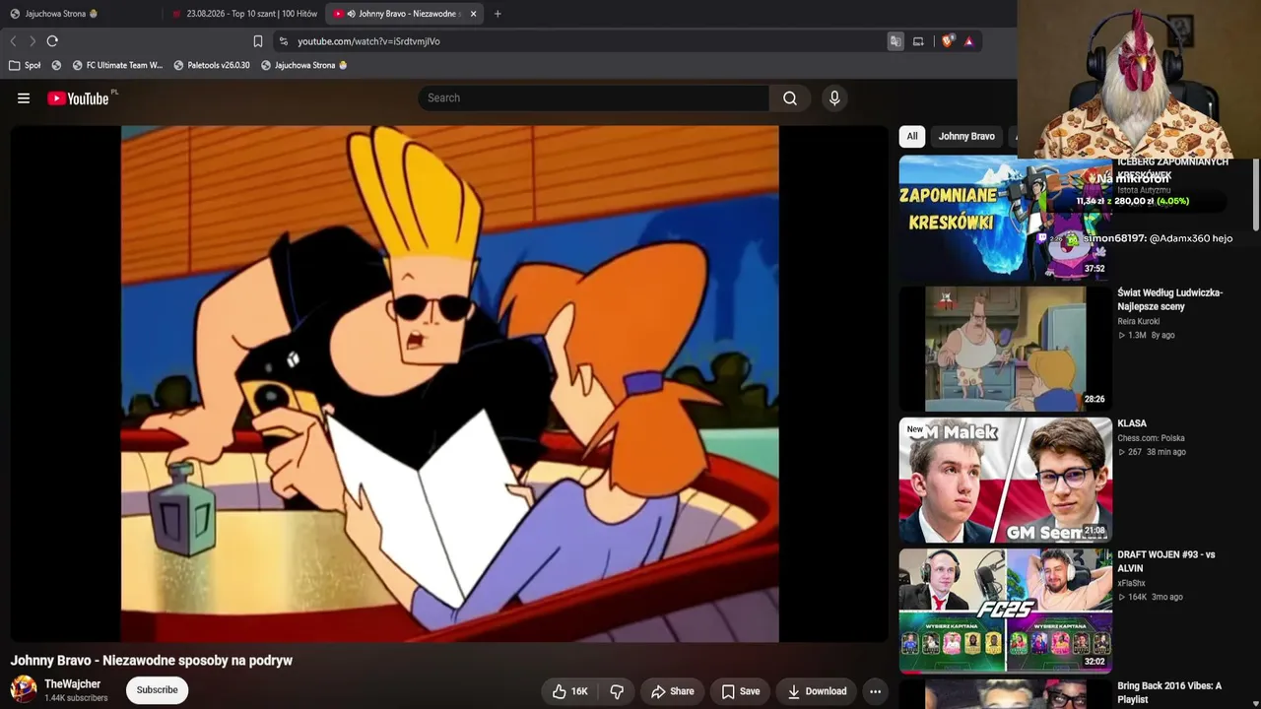
Task: Go back in browser history
Action: click(13, 41)
